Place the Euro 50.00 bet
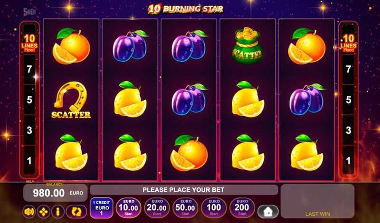This screenshot has height=223, width=380. click(185, 208)
